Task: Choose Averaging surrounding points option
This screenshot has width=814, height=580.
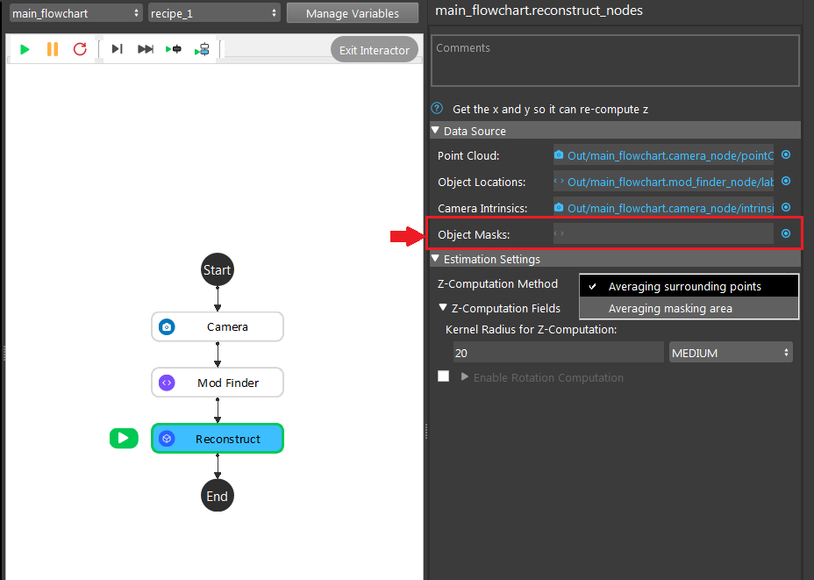Action: pyautogui.click(x=689, y=286)
